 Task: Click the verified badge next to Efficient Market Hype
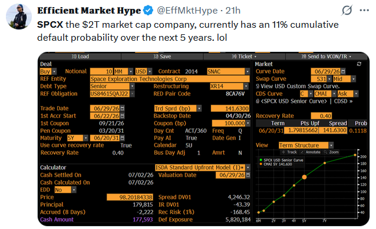[x=148, y=11]
